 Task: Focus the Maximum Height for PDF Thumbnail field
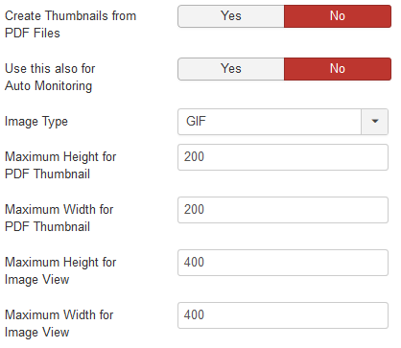tap(283, 157)
